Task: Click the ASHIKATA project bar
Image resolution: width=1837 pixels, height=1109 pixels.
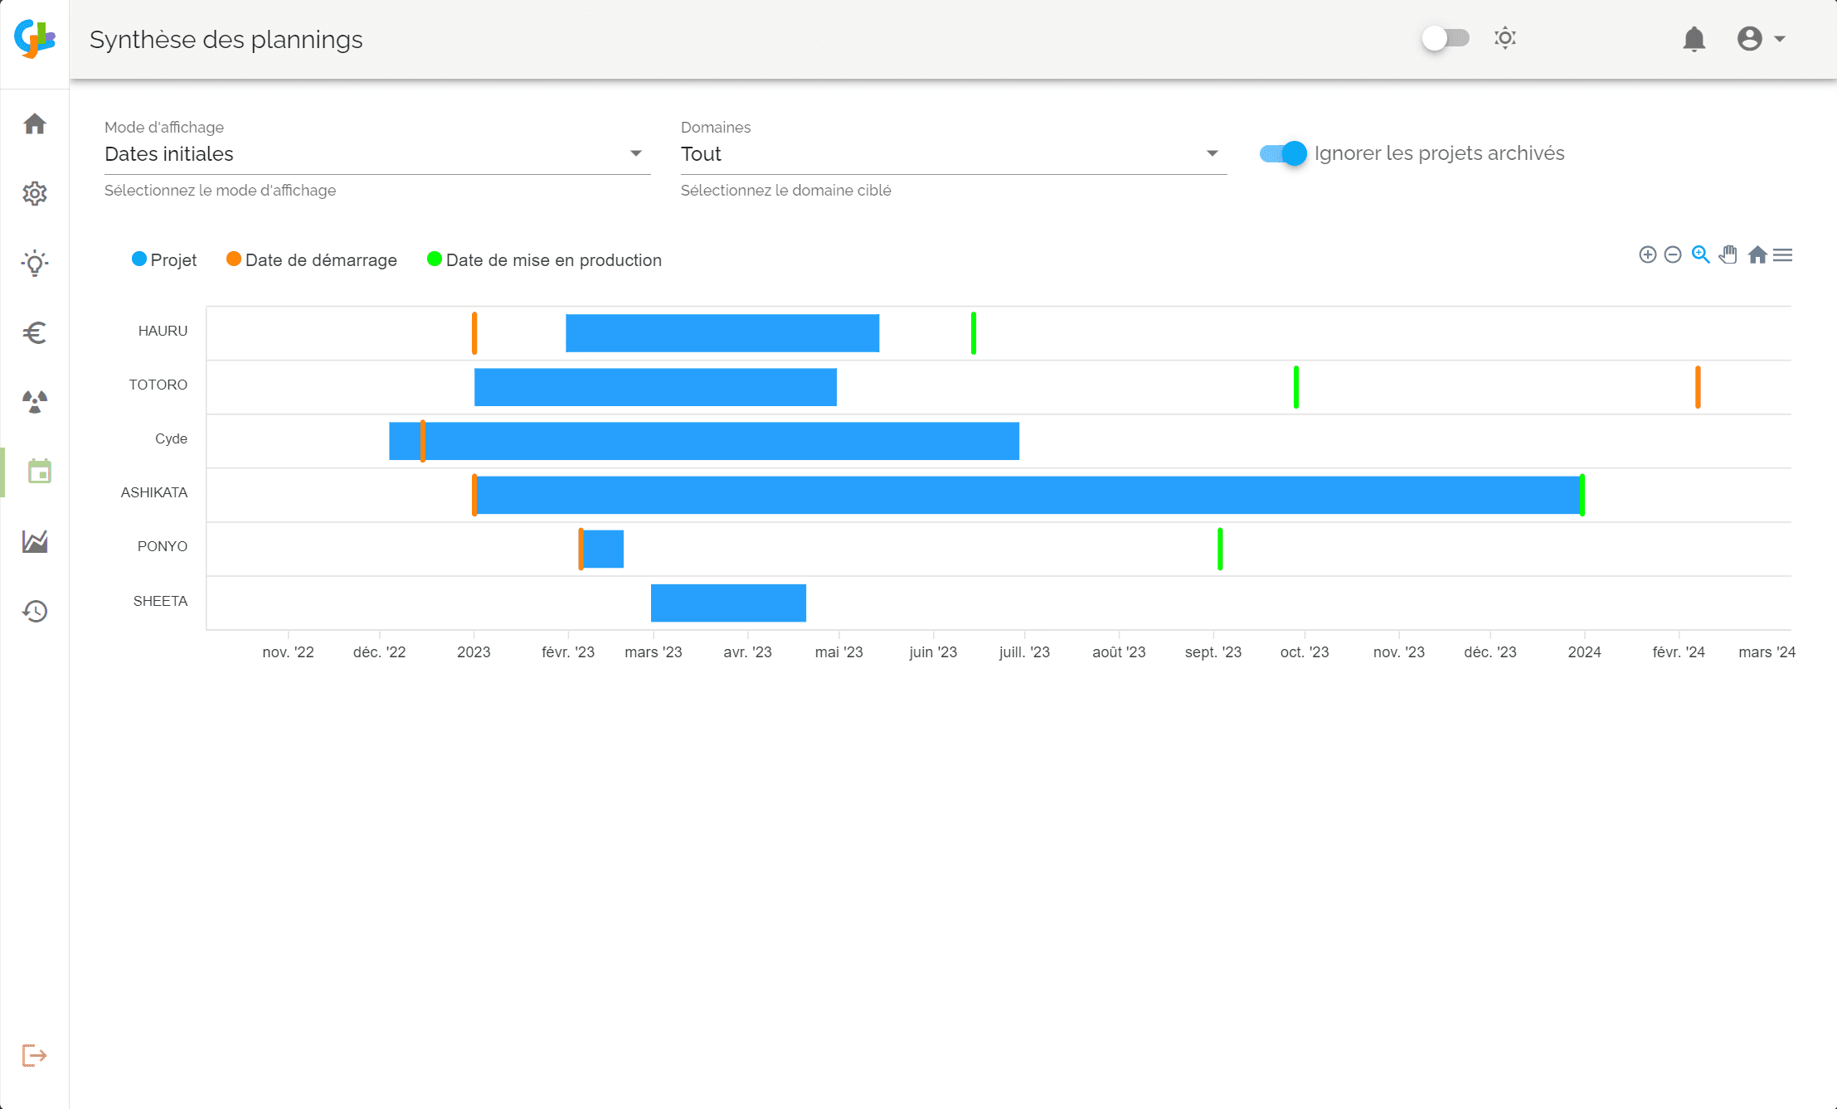Action: [1028, 495]
